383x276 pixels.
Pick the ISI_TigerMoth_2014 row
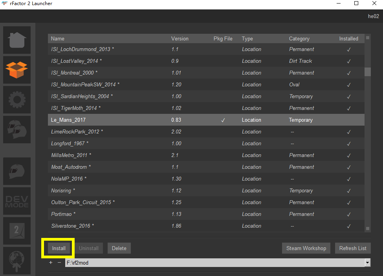tap(206, 108)
